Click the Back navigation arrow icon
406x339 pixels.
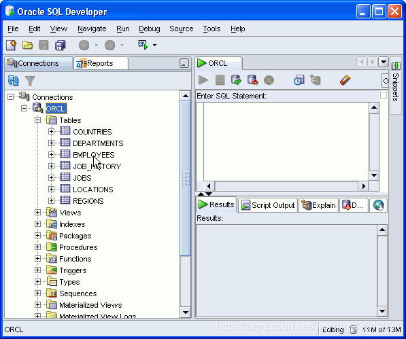(84, 46)
